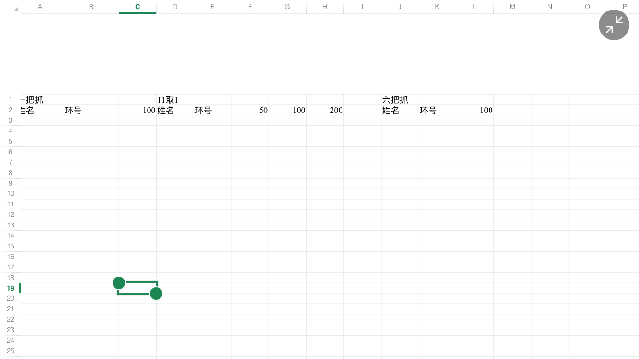Screen dimensions: 639x359
Task: Select row 10 header
Action: tap(11, 194)
